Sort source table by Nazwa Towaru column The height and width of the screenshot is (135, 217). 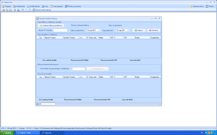(53, 38)
